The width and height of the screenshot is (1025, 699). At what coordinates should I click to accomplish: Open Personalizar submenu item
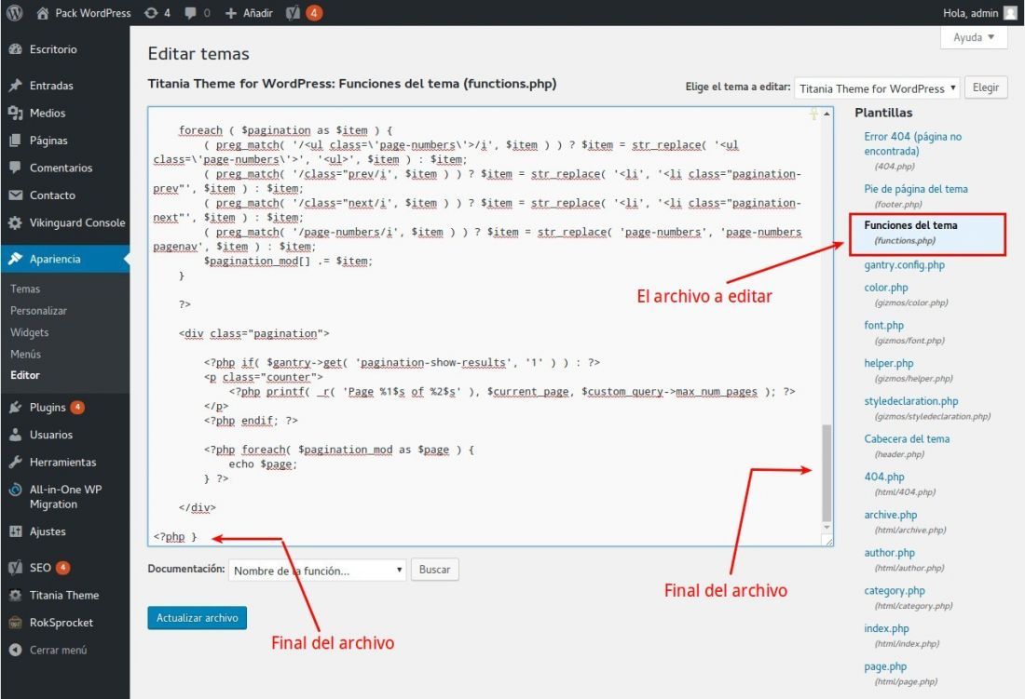click(x=38, y=311)
